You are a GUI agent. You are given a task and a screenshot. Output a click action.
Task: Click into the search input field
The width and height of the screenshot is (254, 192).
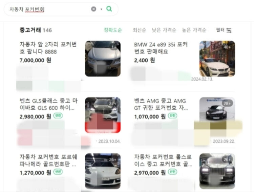(47, 9)
